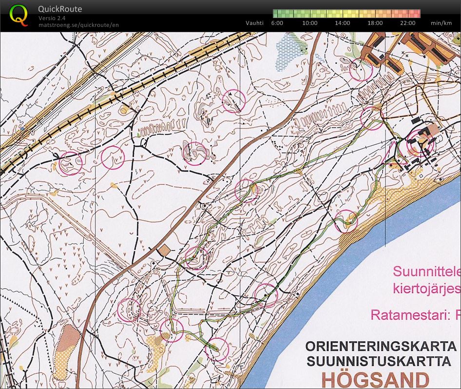This screenshot has width=461, height=389.
Task: Click the brown square building symbol by the road
Action: (164, 250)
